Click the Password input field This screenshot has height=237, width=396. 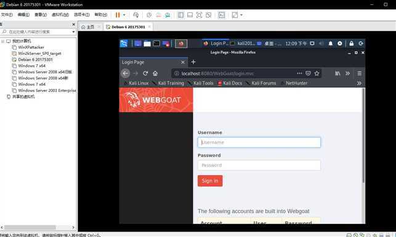[259, 165]
